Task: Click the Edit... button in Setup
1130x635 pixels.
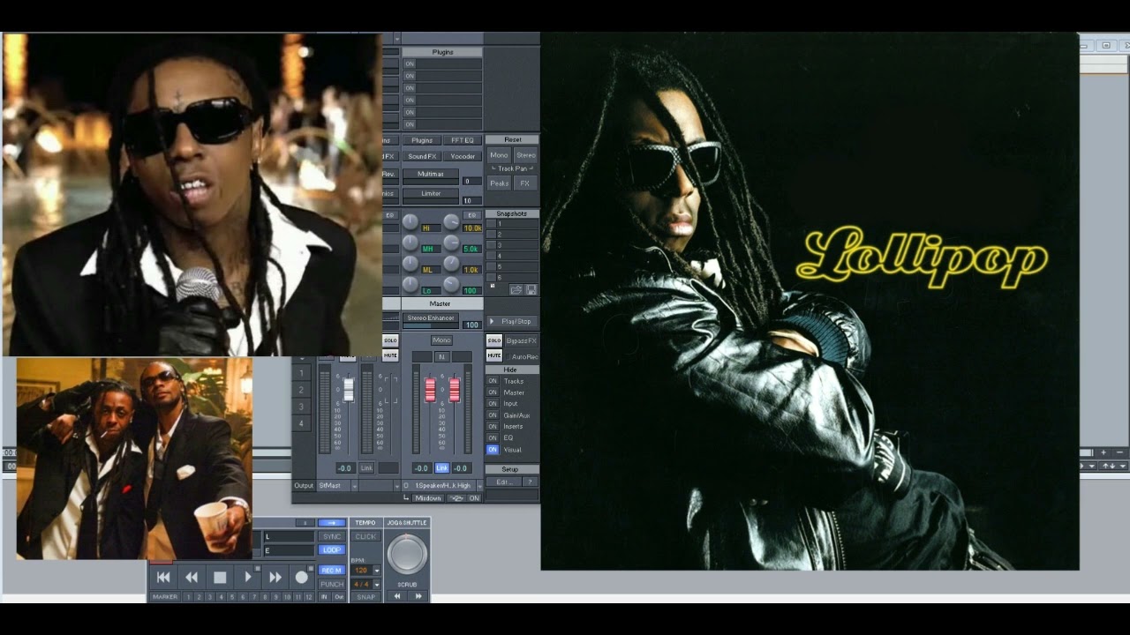Action: pos(504,482)
